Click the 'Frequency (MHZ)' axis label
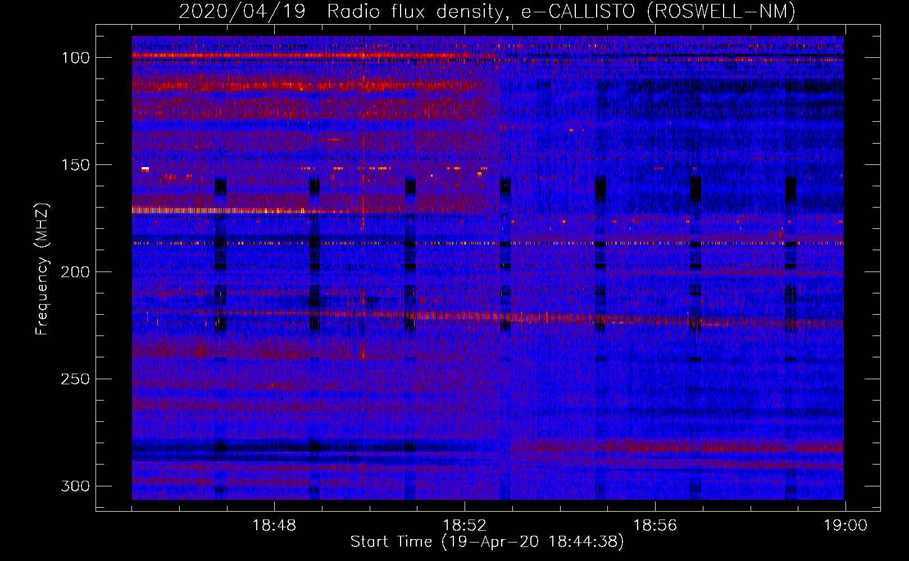 click(42, 269)
